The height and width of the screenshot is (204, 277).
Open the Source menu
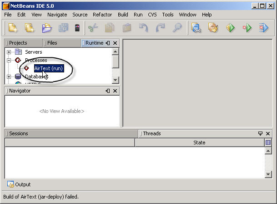tap(80, 15)
